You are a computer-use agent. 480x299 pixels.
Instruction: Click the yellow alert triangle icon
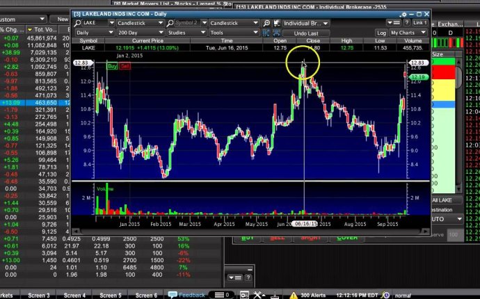tap(294, 295)
